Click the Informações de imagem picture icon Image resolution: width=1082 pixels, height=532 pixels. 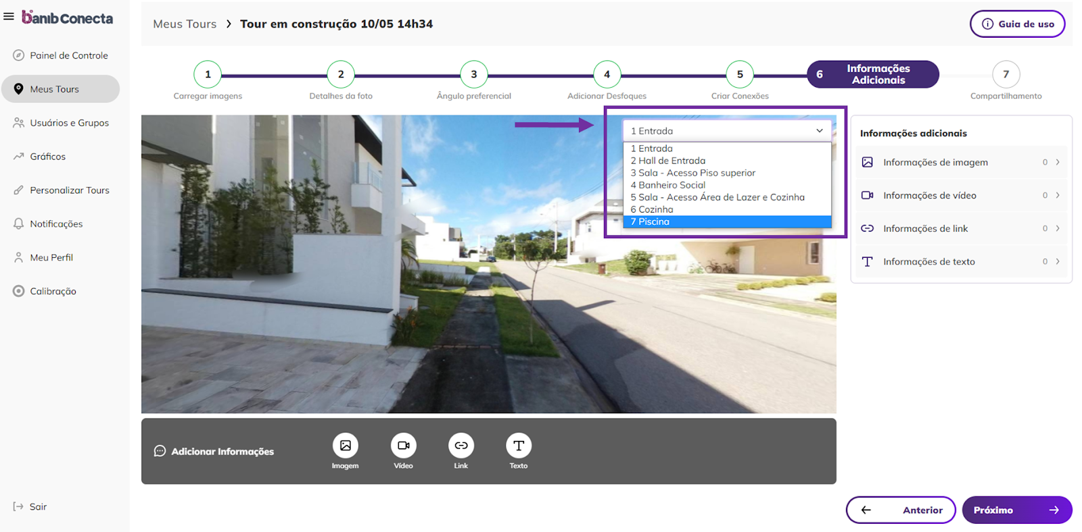[868, 162]
